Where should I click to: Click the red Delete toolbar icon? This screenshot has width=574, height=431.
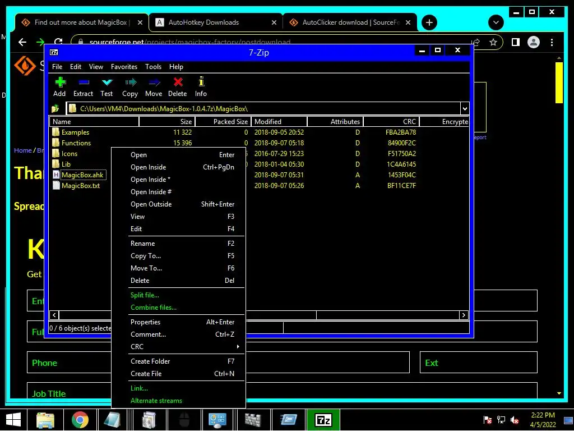pyautogui.click(x=178, y=82)
